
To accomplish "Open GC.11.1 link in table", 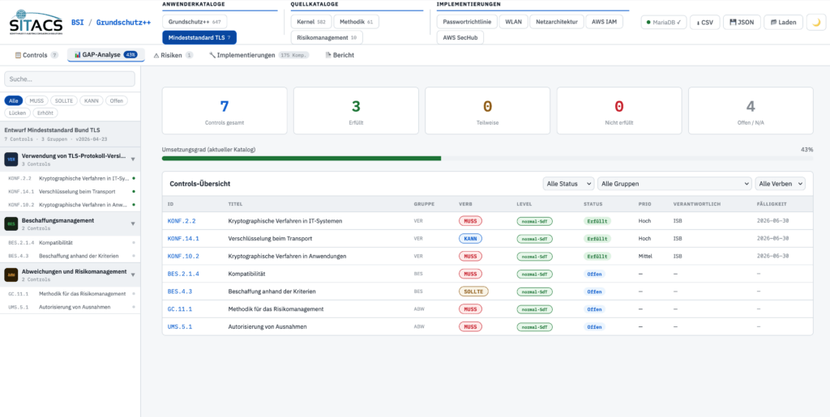I will [180, 308].
